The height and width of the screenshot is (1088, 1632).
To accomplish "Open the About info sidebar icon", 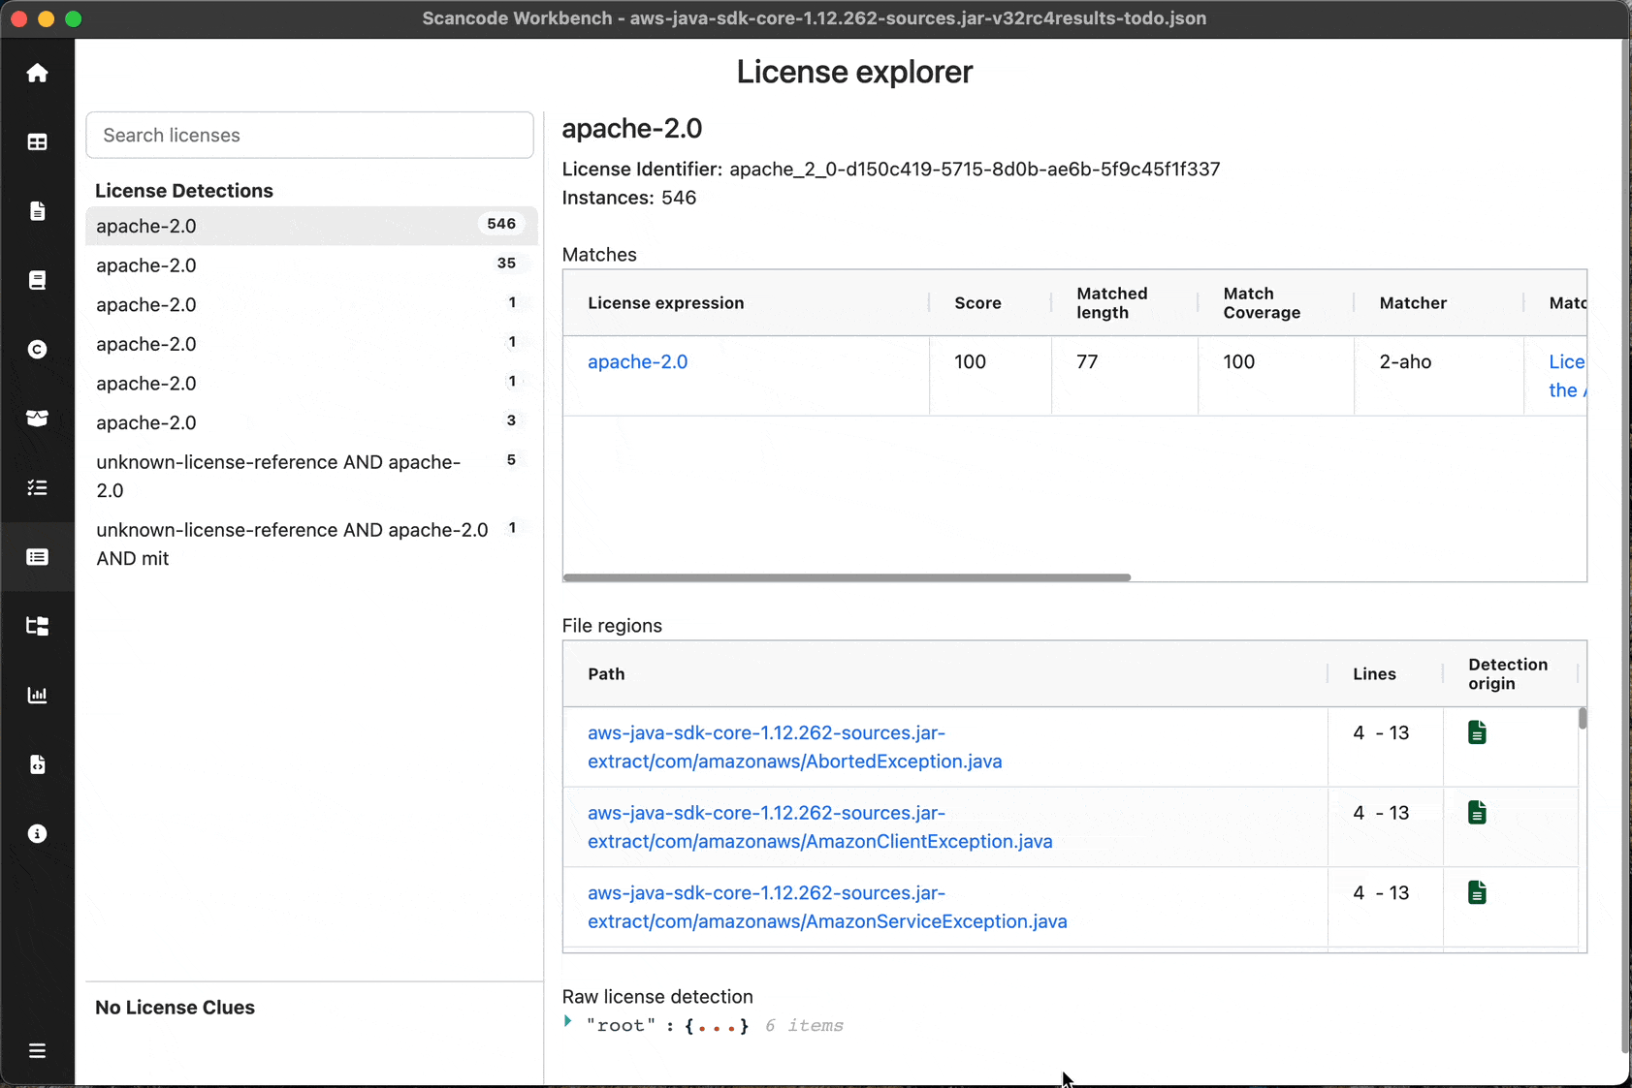I will pyautogui.click(x=37, y=833).
